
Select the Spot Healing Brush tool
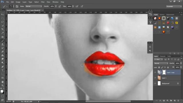point(3,37)
